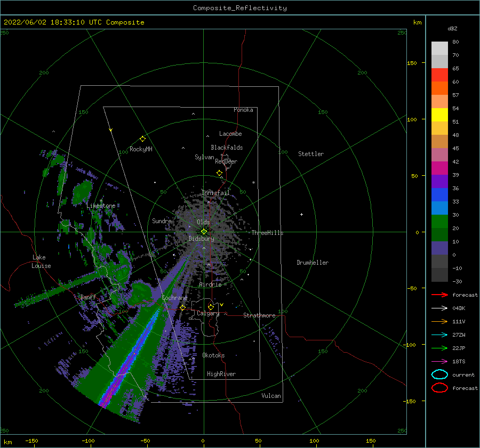Viewport: 480px width, 448px height.
Task: Click the Strathmore town label
Action: pos(259,315)
